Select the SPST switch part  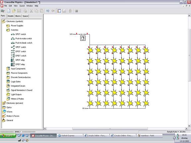pyautogui.click(x=19, y=34)
